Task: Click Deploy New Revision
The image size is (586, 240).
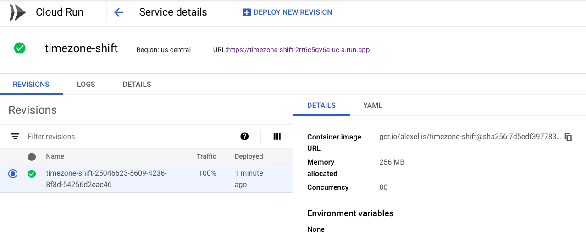Action: tap(287, 12)
